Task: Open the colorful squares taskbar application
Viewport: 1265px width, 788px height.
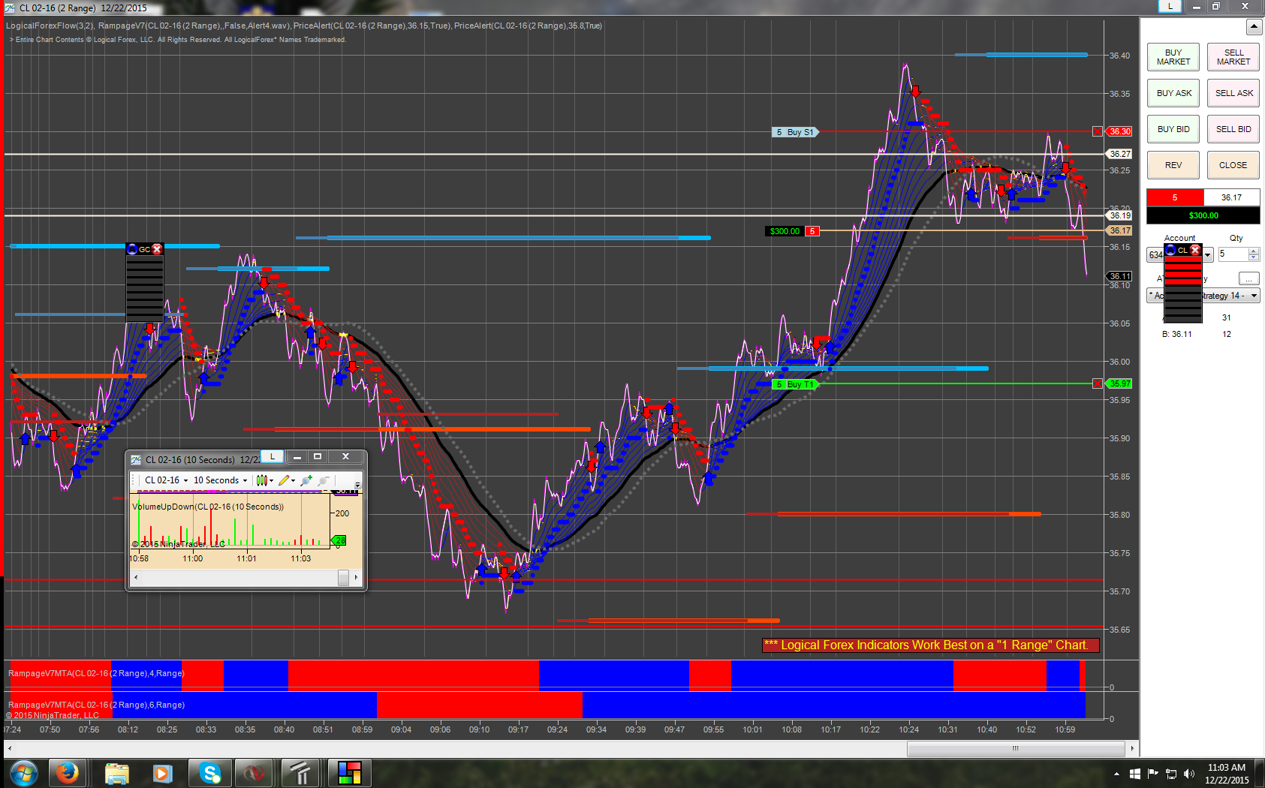Action: click(x=349, y=773)
